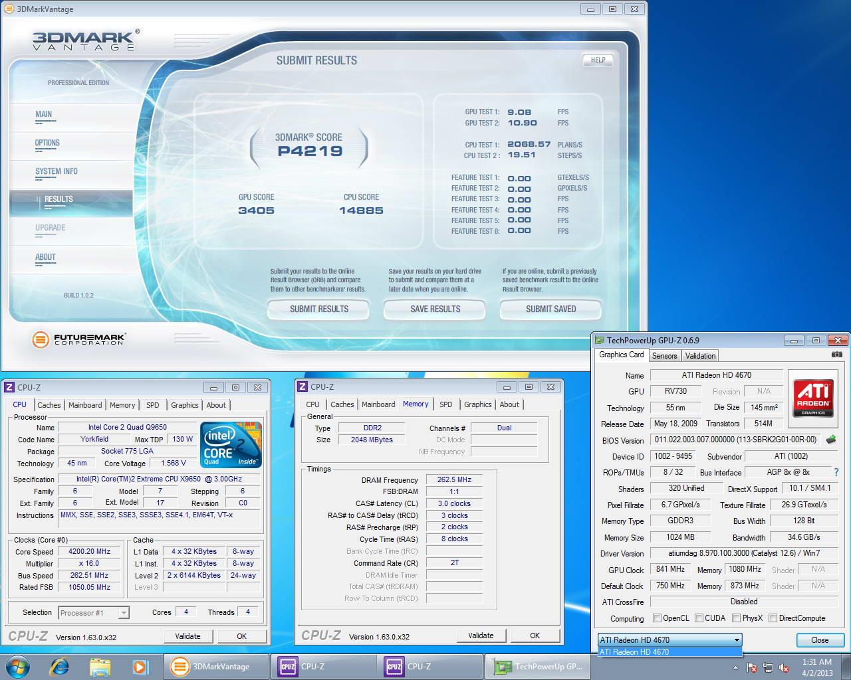
Task: Click the GPU-Z title bar icon
Action: (600, 341)
